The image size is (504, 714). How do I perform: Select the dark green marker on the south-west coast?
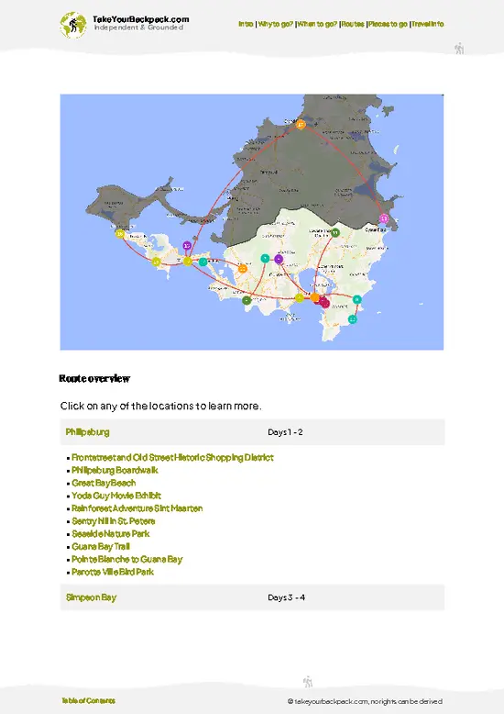click(247, 300)
